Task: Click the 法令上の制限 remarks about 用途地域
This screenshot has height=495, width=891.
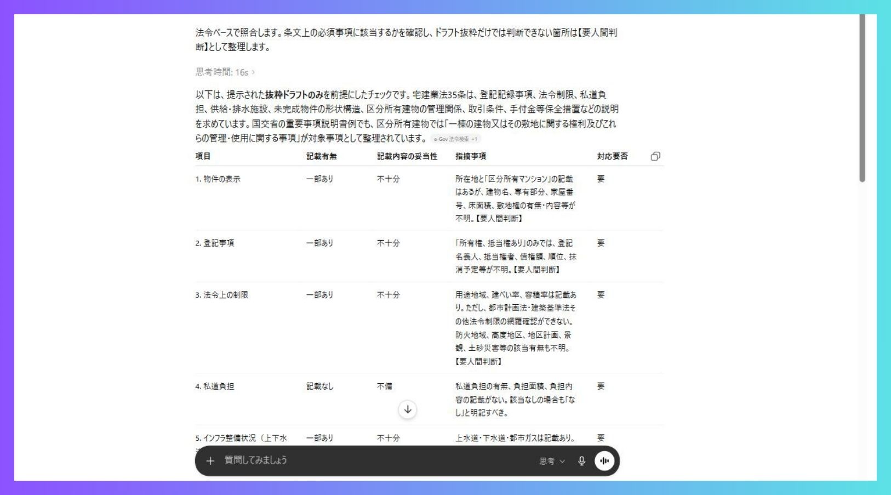Action: [x=516, y=328]
